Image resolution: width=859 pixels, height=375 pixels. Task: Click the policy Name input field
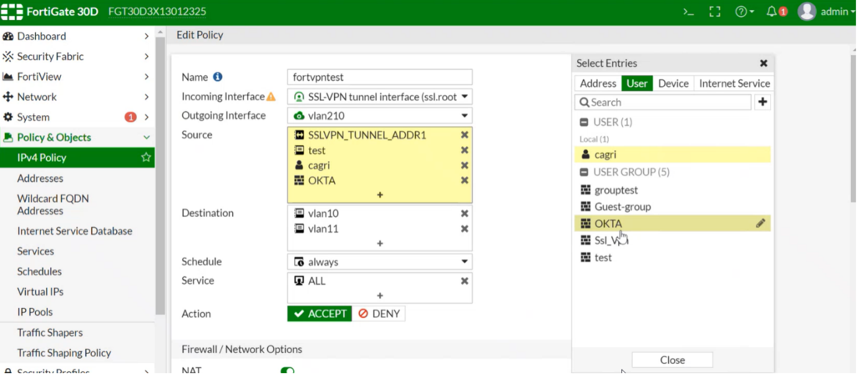(x=380, y=77)
